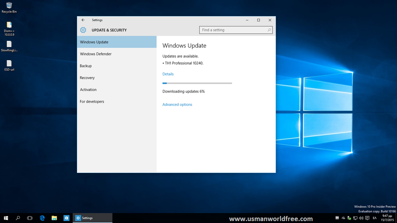Open File Explorer from the taskbar
397x223 pixels.
(54, 218)
